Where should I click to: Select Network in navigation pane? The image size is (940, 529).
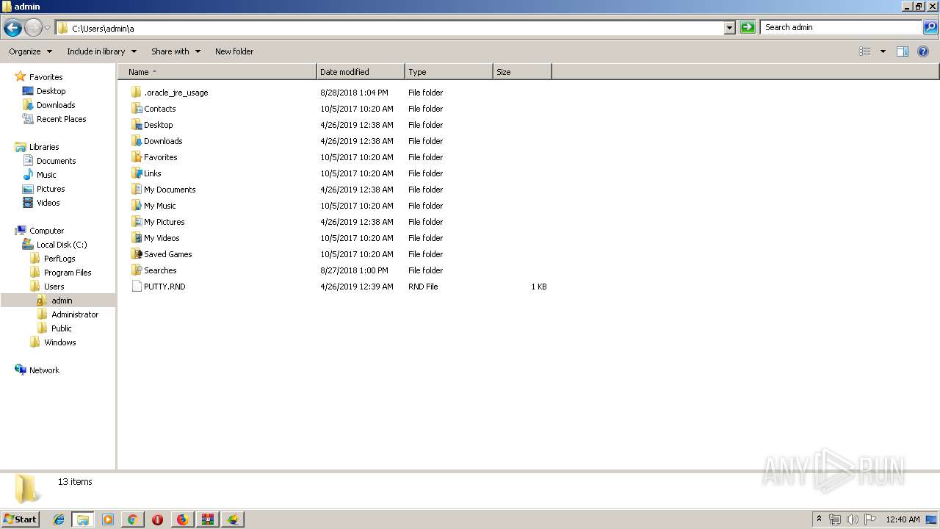pos(44,370)
